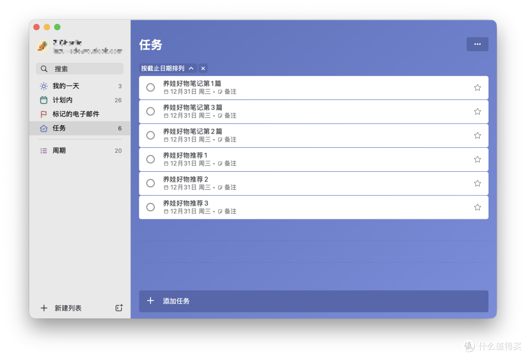Click 12月31日 周三 date under 养娃好物推荐3
526x357 pixels.
click(x=190, y=211)
